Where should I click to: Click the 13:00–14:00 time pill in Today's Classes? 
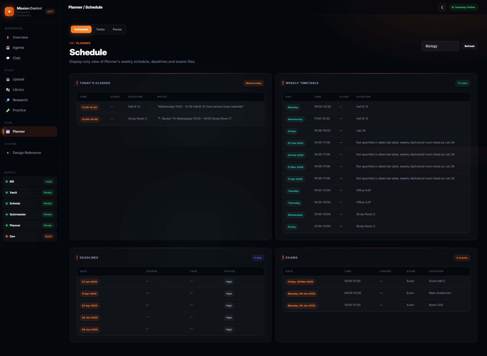tap(90, 119)
